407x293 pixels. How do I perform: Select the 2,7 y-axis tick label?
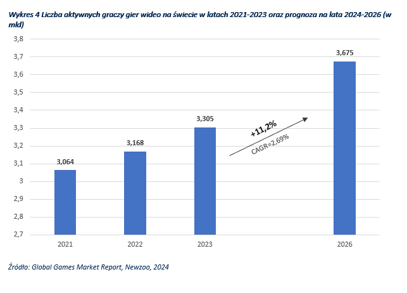[18, 235]
